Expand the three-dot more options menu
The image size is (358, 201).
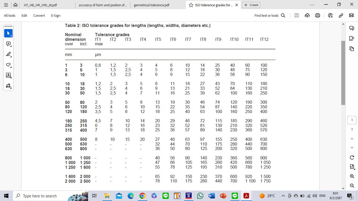click(312, 5)
